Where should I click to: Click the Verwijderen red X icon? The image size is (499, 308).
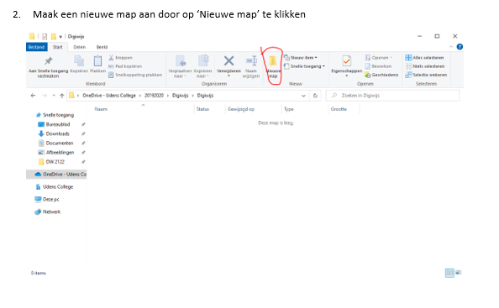tap(228, 60)
